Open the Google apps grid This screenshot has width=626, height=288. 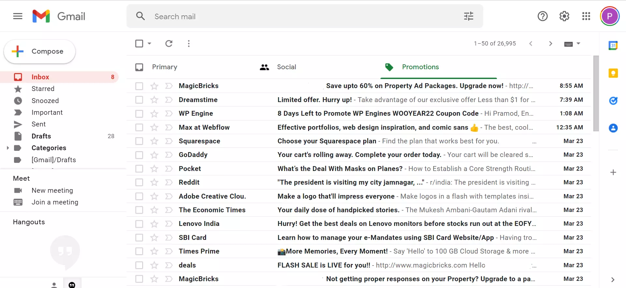coord(586,16)
